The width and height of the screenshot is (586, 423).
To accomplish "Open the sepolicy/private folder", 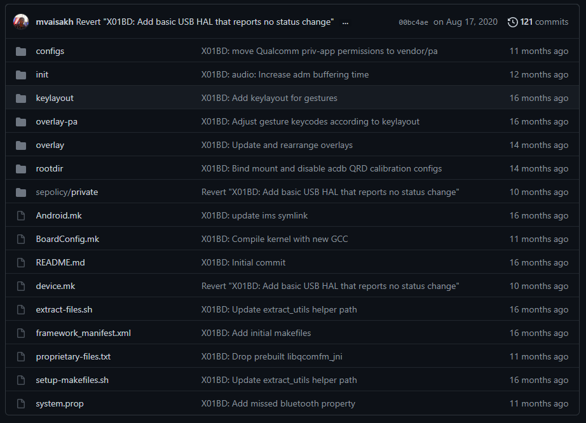I will pyautogui.click(x=67, y=192).
